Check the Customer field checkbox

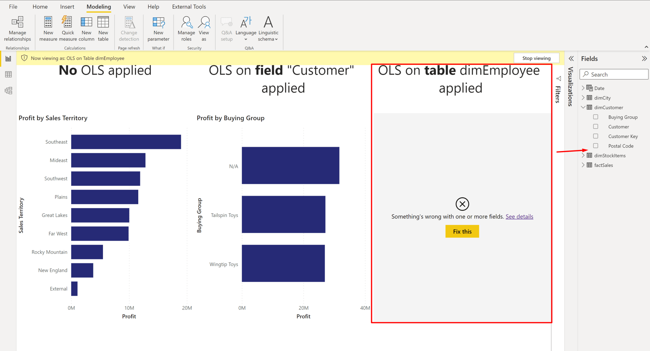pos(596,126)
